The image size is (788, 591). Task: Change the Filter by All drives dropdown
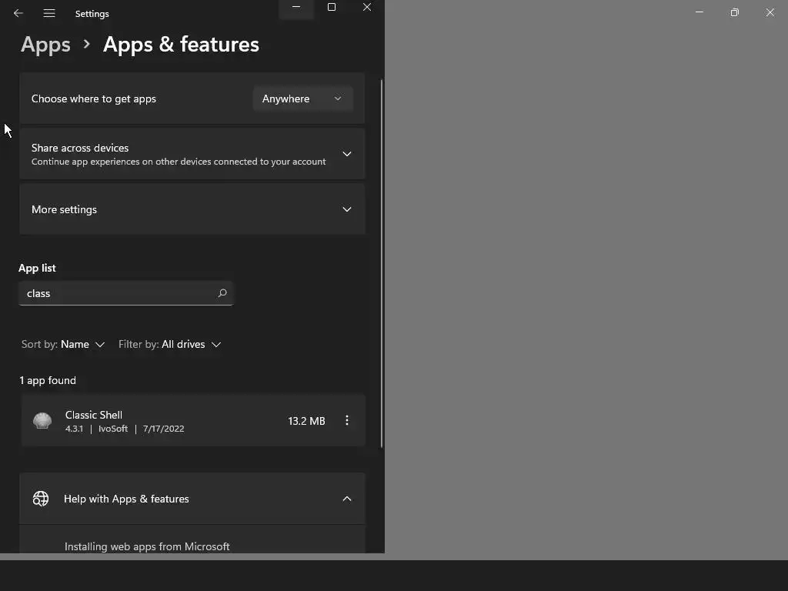[170, 344]
